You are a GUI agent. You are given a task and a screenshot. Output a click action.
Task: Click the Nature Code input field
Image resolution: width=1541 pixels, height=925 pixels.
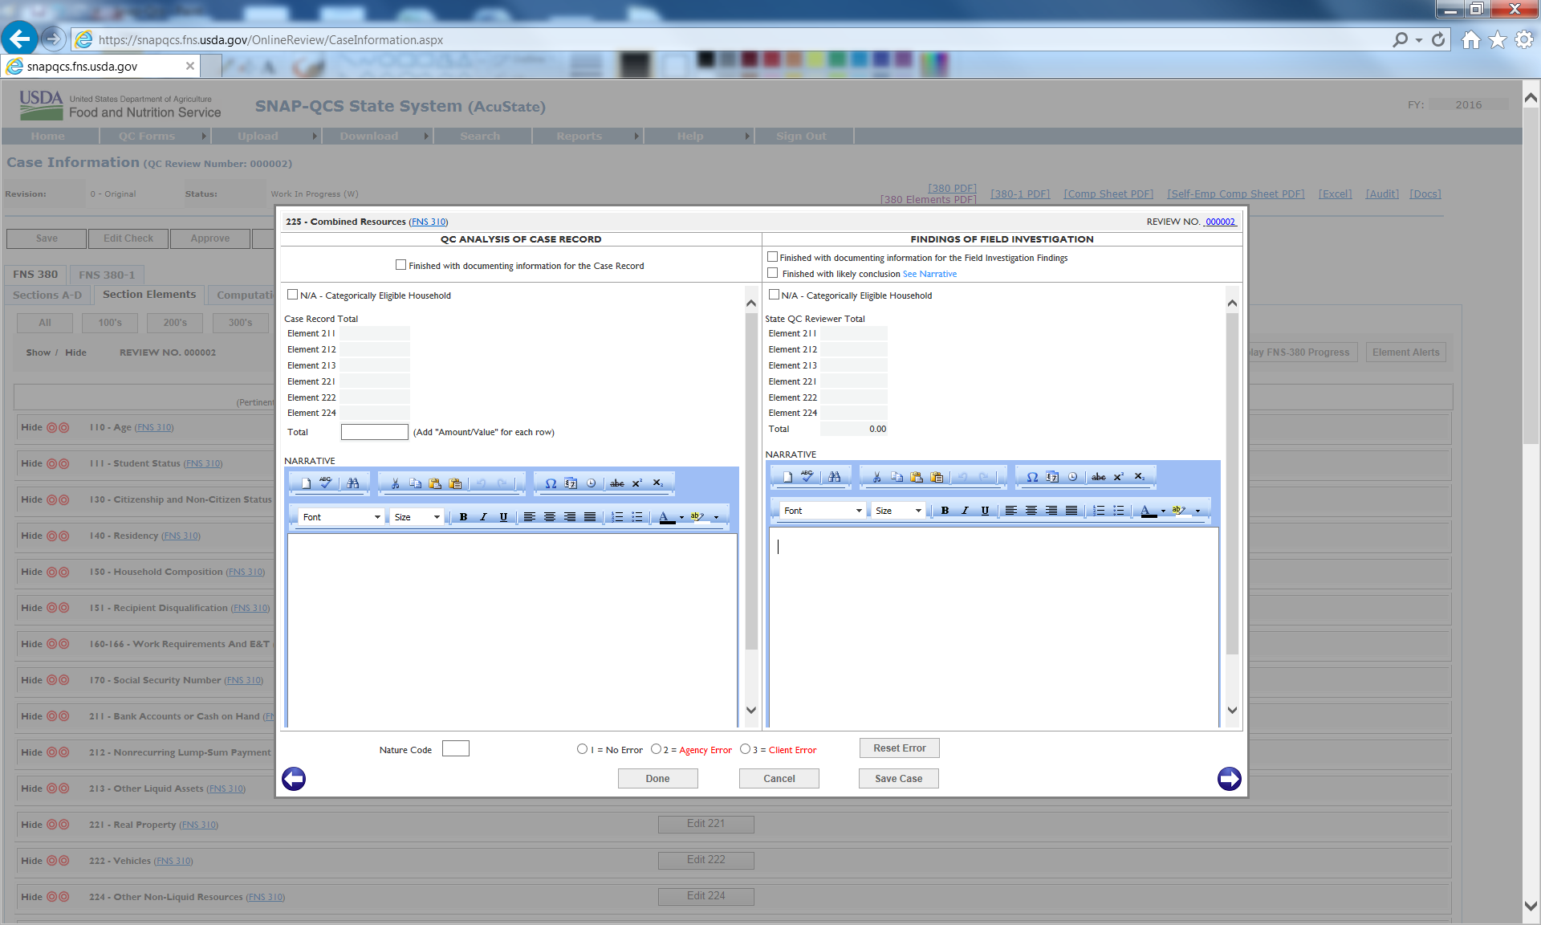(x=455, y=749)
